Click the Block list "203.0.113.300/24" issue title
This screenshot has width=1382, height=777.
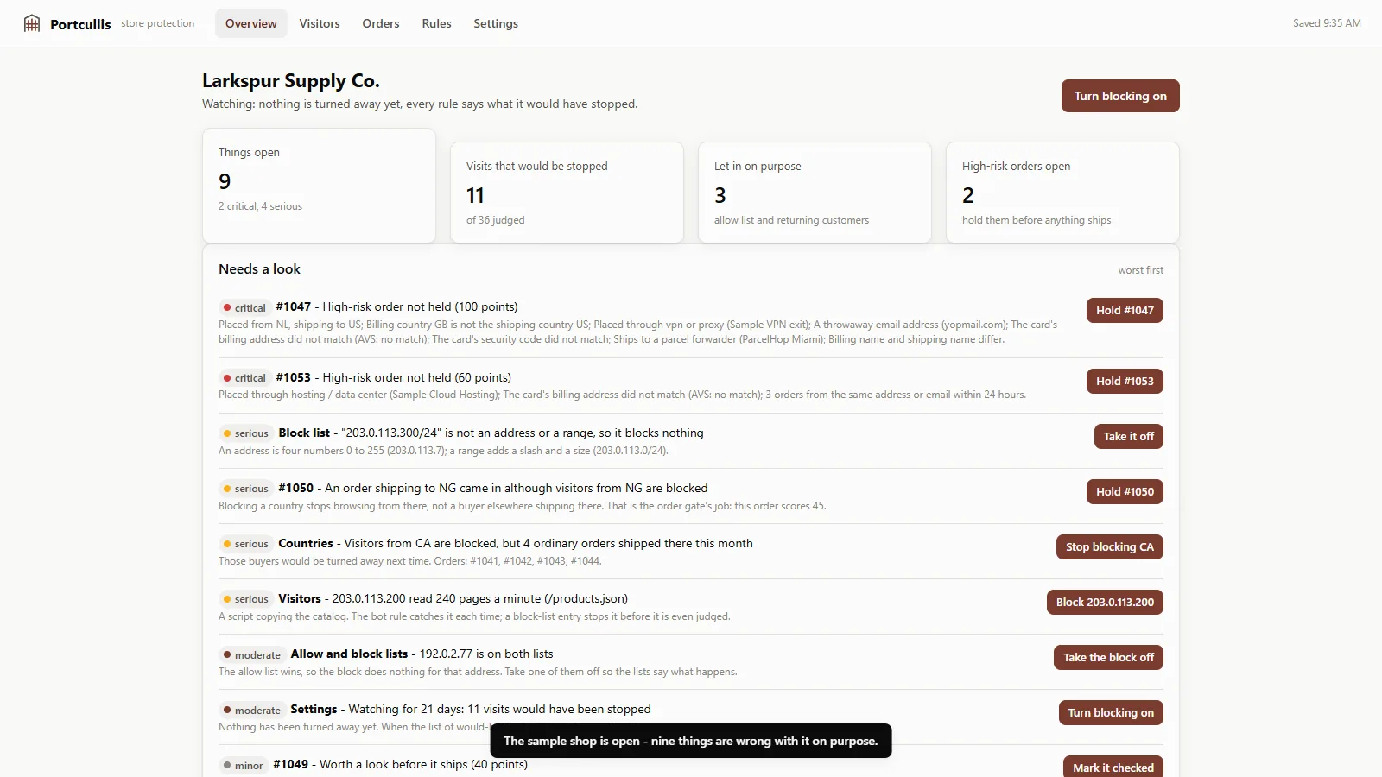tap(491, 433)
